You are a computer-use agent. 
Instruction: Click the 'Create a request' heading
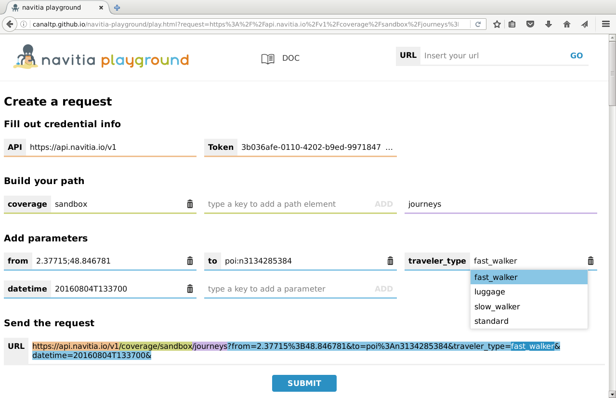pyautogui.click(x=58, y=102)
